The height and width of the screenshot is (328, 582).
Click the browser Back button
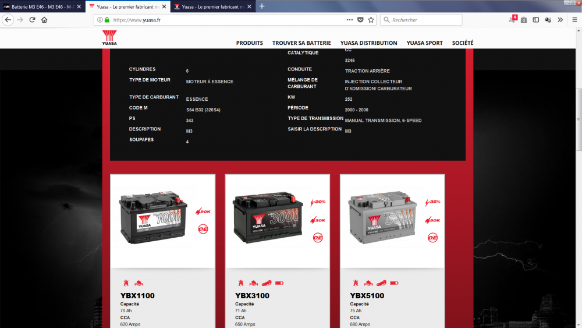coord(8,20)
